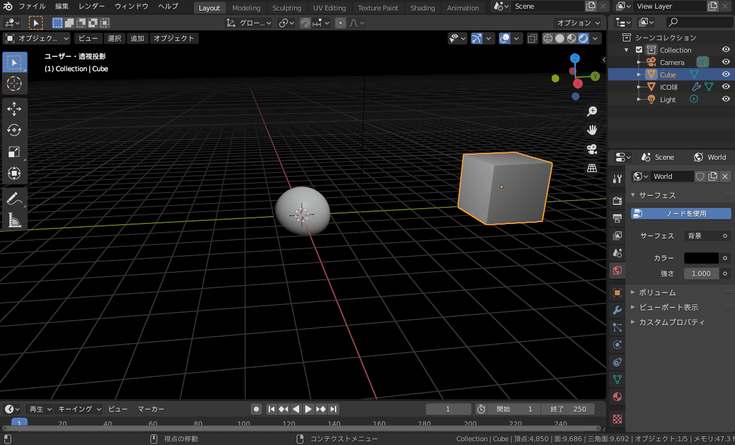Click the 3D cursor tool

coord(14,84)
